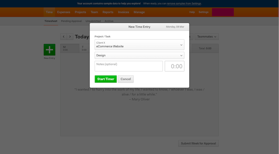
Task: Click the green plus New Entry icon
Action: 50,50
